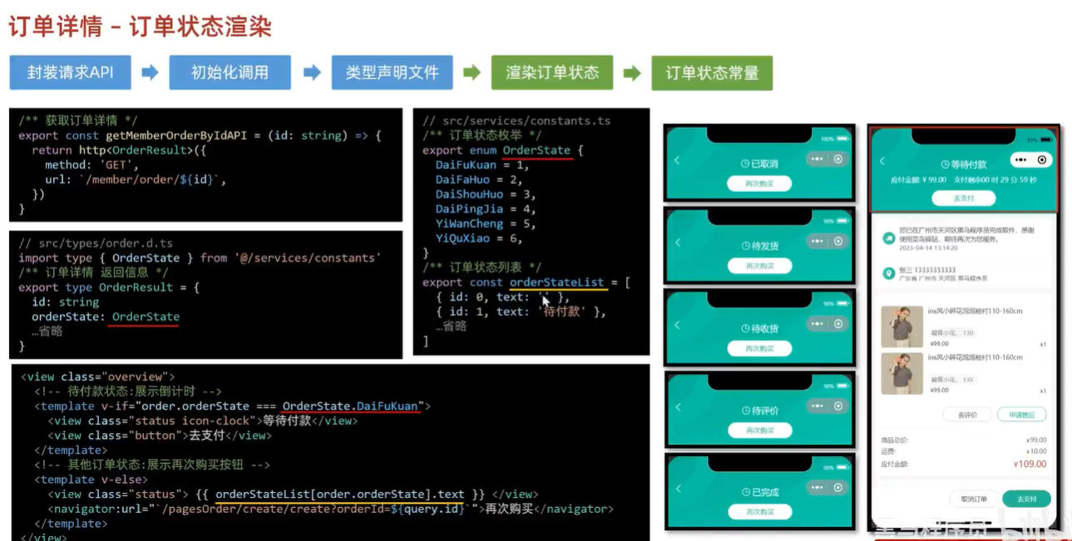The width and height of the screenshot is (1072, 541).
Task: Click the comment // src/types/order.d.ts
Action: pyautogui.click(x=96, y=243)
